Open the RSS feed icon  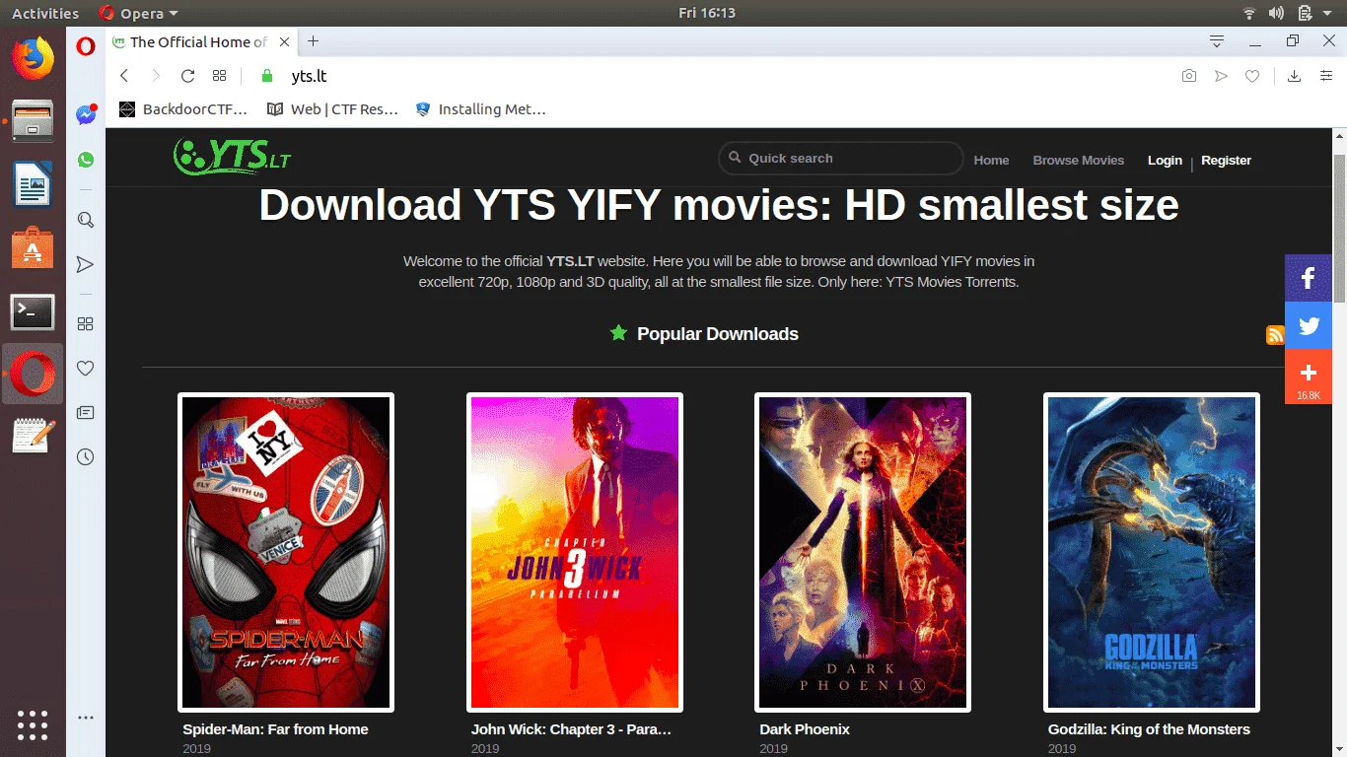pos(1275,335)
